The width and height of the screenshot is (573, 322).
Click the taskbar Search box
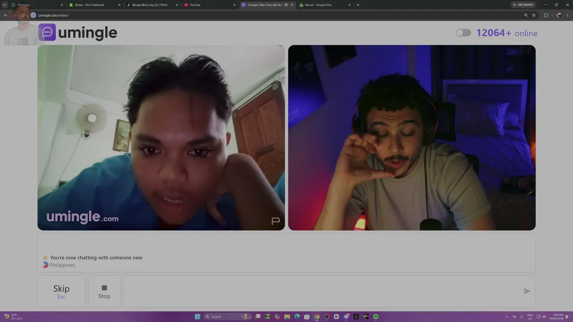(x=228, y=317)
